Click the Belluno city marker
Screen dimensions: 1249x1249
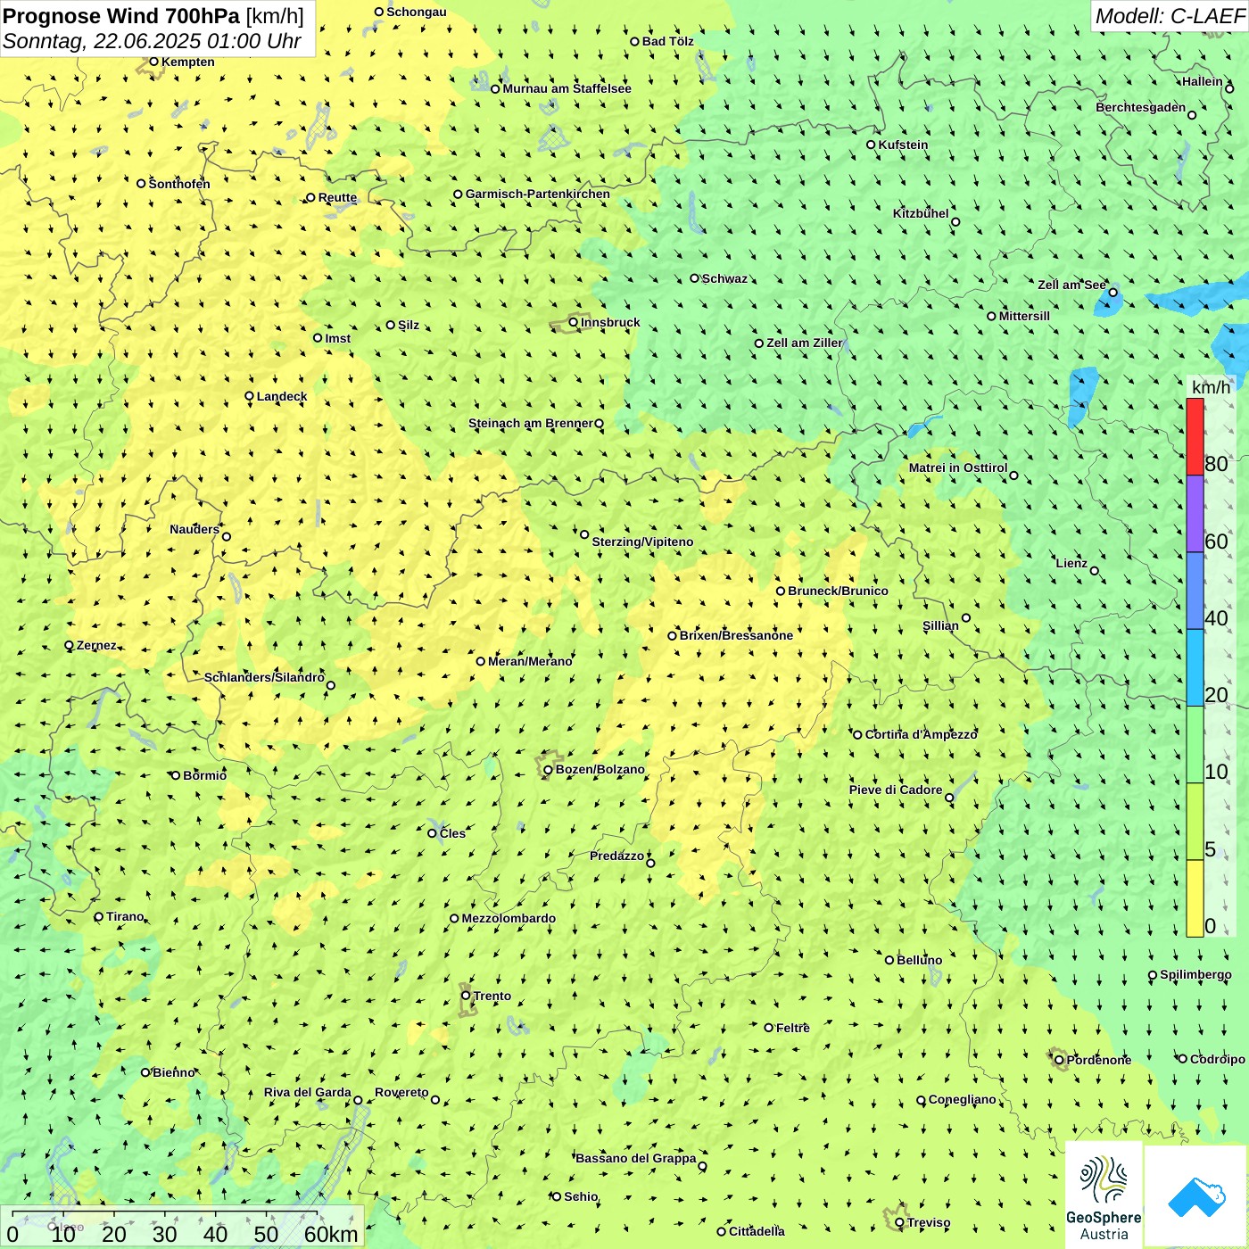pos(889,960)
